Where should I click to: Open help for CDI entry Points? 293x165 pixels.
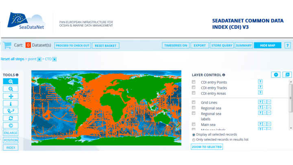pyautogui.click(x=260, y=81)
